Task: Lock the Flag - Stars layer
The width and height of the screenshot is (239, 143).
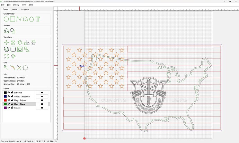Action: [12, 104]
